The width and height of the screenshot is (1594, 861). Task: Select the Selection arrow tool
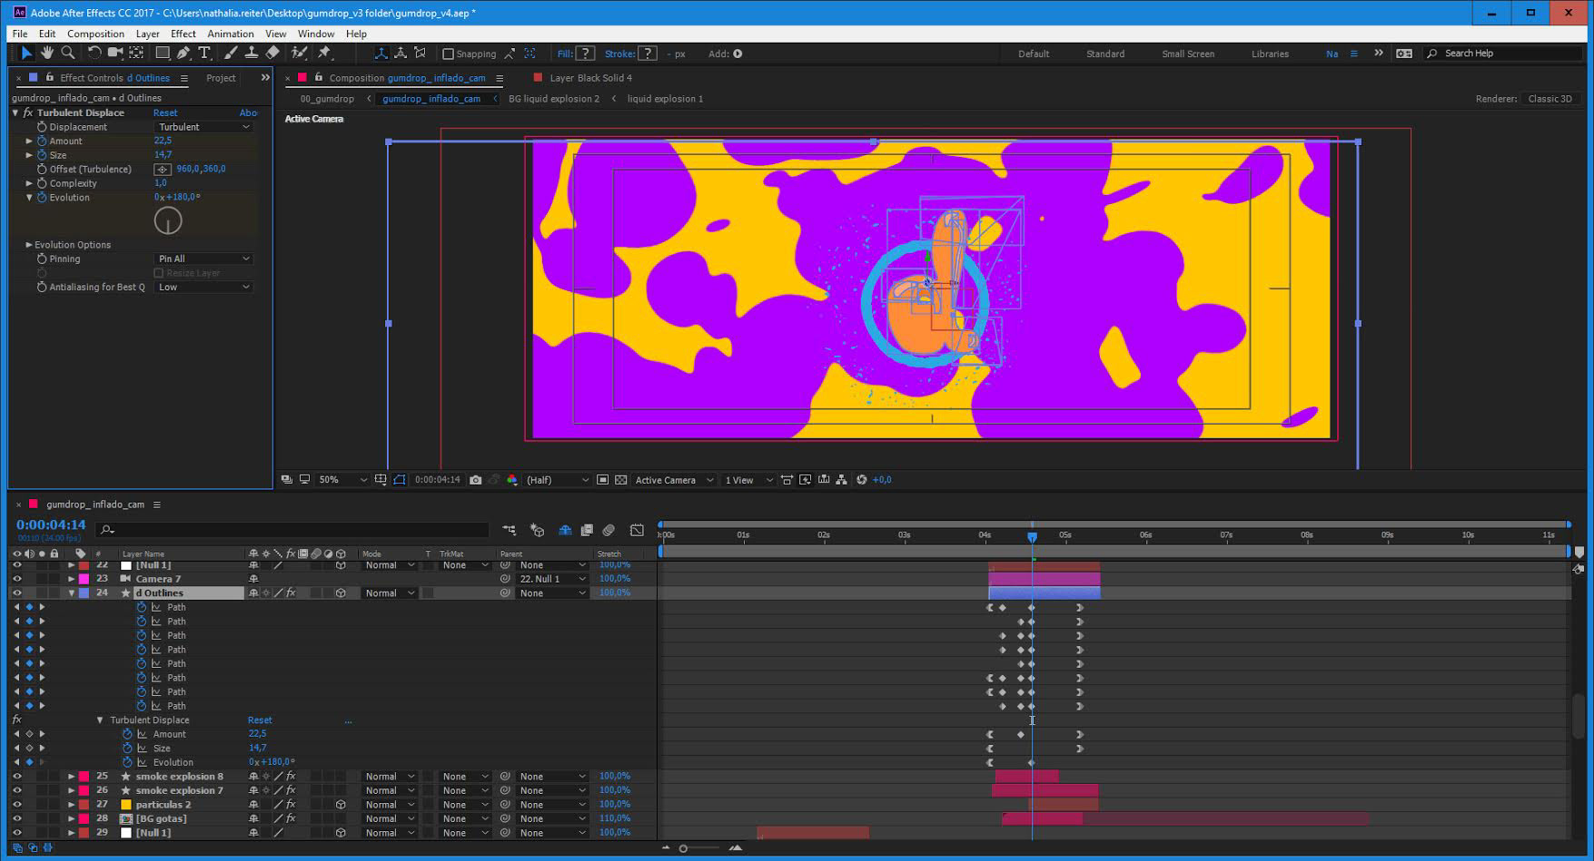(x=26, y=54)
